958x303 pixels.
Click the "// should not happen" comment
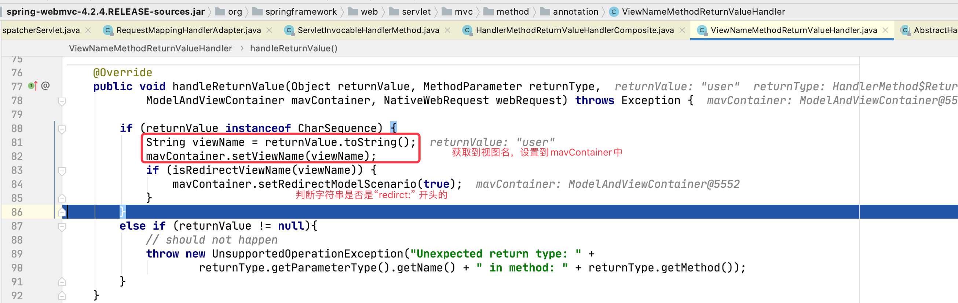pyautogui.click(x=212, y=240)
